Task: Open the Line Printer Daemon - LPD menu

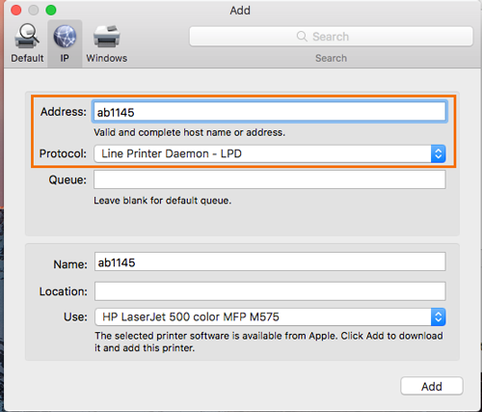Action: click(x=270, y=153)
